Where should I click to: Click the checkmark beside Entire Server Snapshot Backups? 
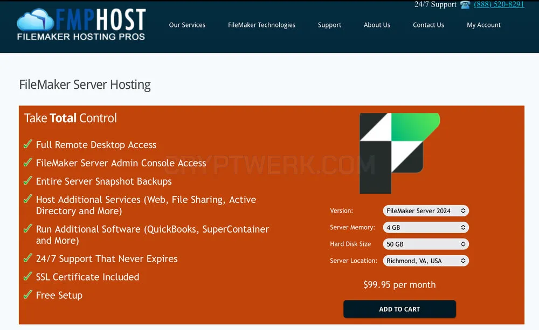(x=28, y=180)
